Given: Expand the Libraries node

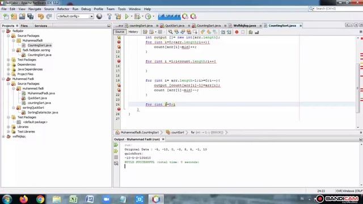Looking at the screenshot, I should [9, 127].
